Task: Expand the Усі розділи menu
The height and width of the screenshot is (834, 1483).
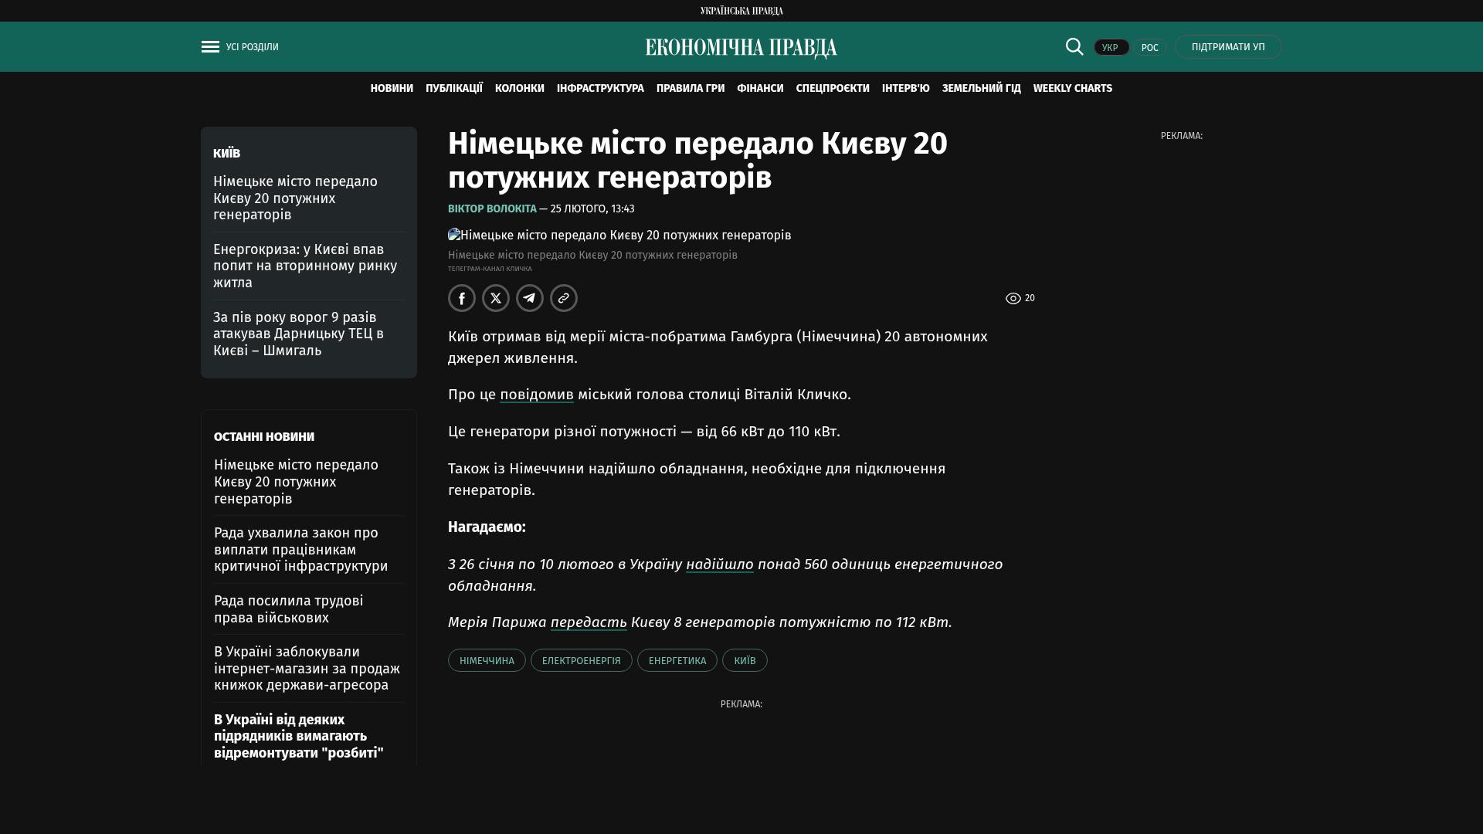Action: (252, 47)
